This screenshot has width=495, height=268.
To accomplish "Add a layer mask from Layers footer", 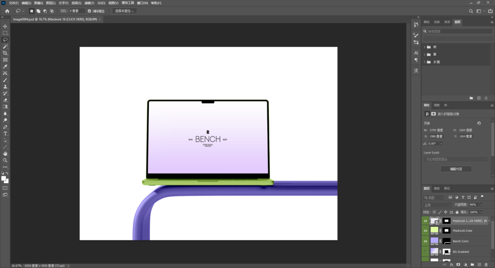I will point(458,265).
